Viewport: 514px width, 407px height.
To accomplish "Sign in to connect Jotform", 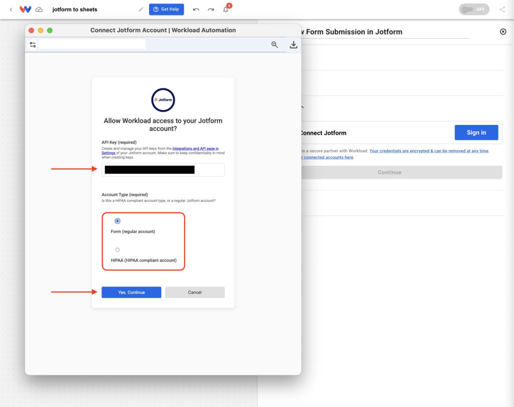I will 476,132.
